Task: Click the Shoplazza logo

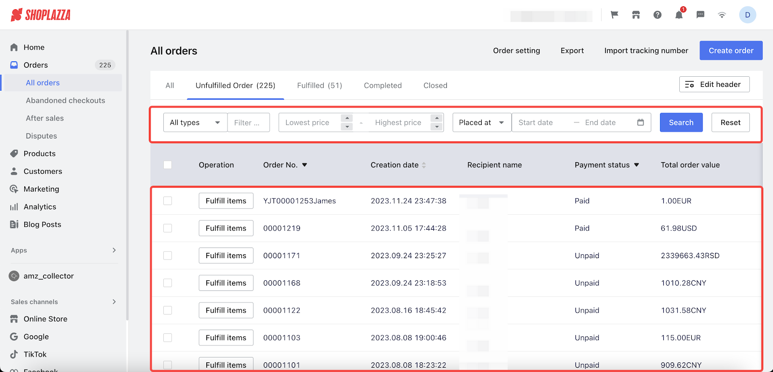Action: [x=41, y=15]
